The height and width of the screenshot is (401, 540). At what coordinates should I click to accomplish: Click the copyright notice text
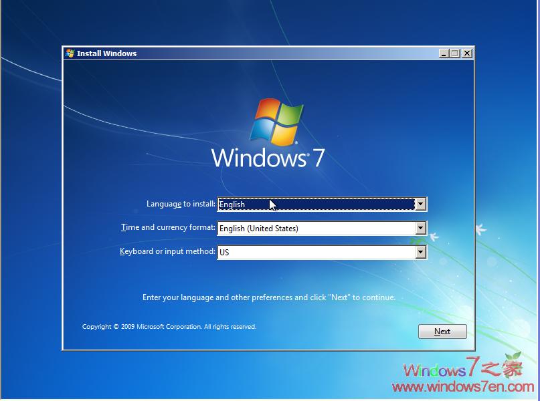coord(169,326)
